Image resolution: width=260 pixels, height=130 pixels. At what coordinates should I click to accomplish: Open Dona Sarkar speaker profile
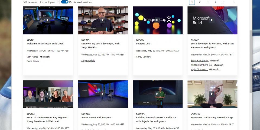tap(33, 61)
